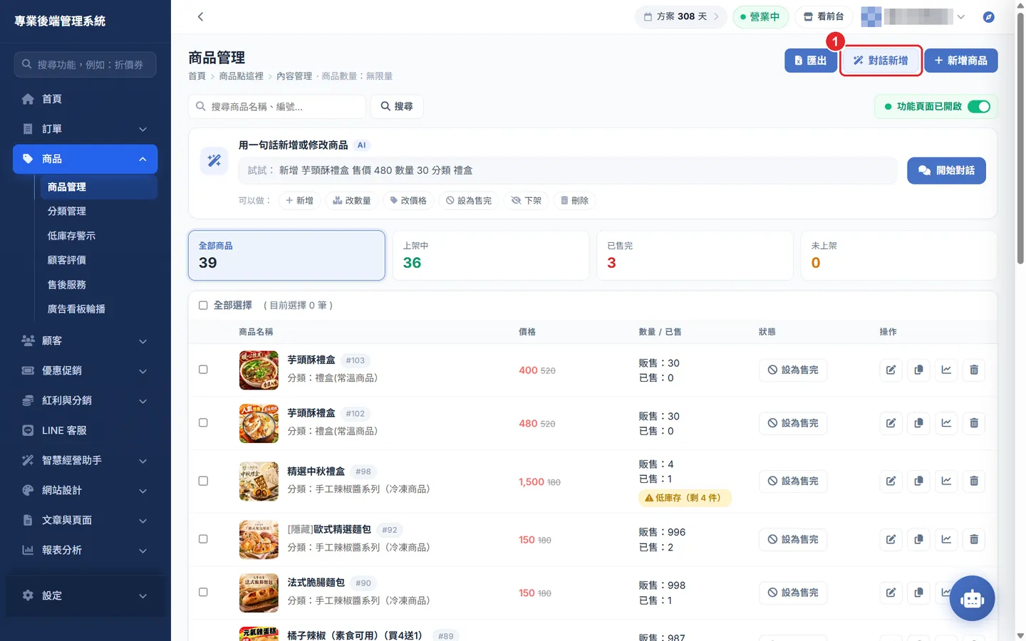The height and width of the screenshot is (641, 1026).
Task: Filter by the 上架中 36 tab
Action: 491,255
